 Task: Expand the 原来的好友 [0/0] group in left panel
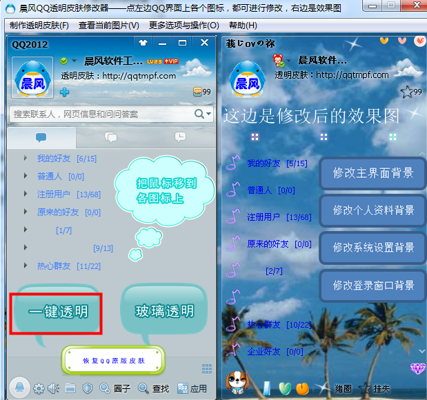pyautogui.click(x=26, y=212)
